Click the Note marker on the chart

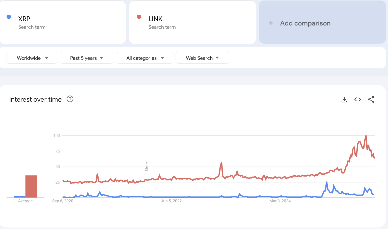(x=147, y=167)
